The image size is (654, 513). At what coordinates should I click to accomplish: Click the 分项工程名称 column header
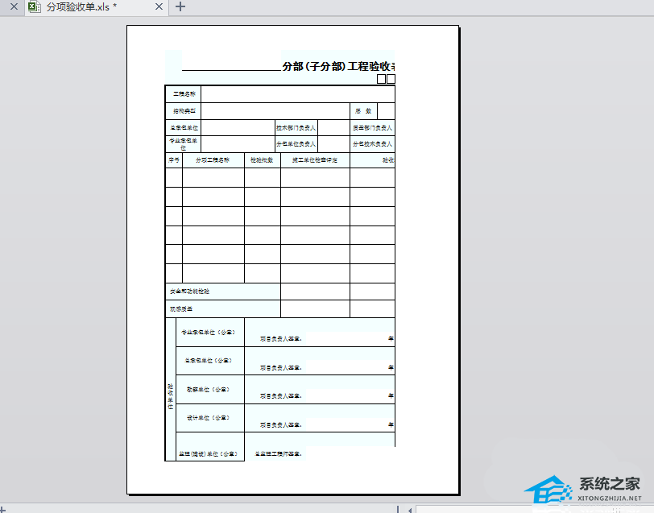(x=213, y=160)
